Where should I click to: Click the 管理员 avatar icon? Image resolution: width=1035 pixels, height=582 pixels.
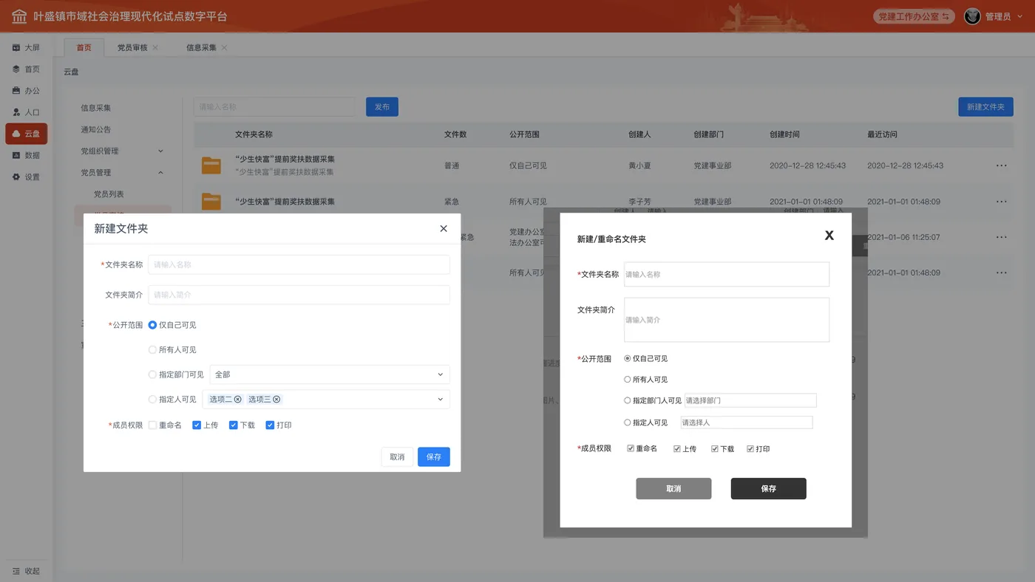(x=972, y=16)
